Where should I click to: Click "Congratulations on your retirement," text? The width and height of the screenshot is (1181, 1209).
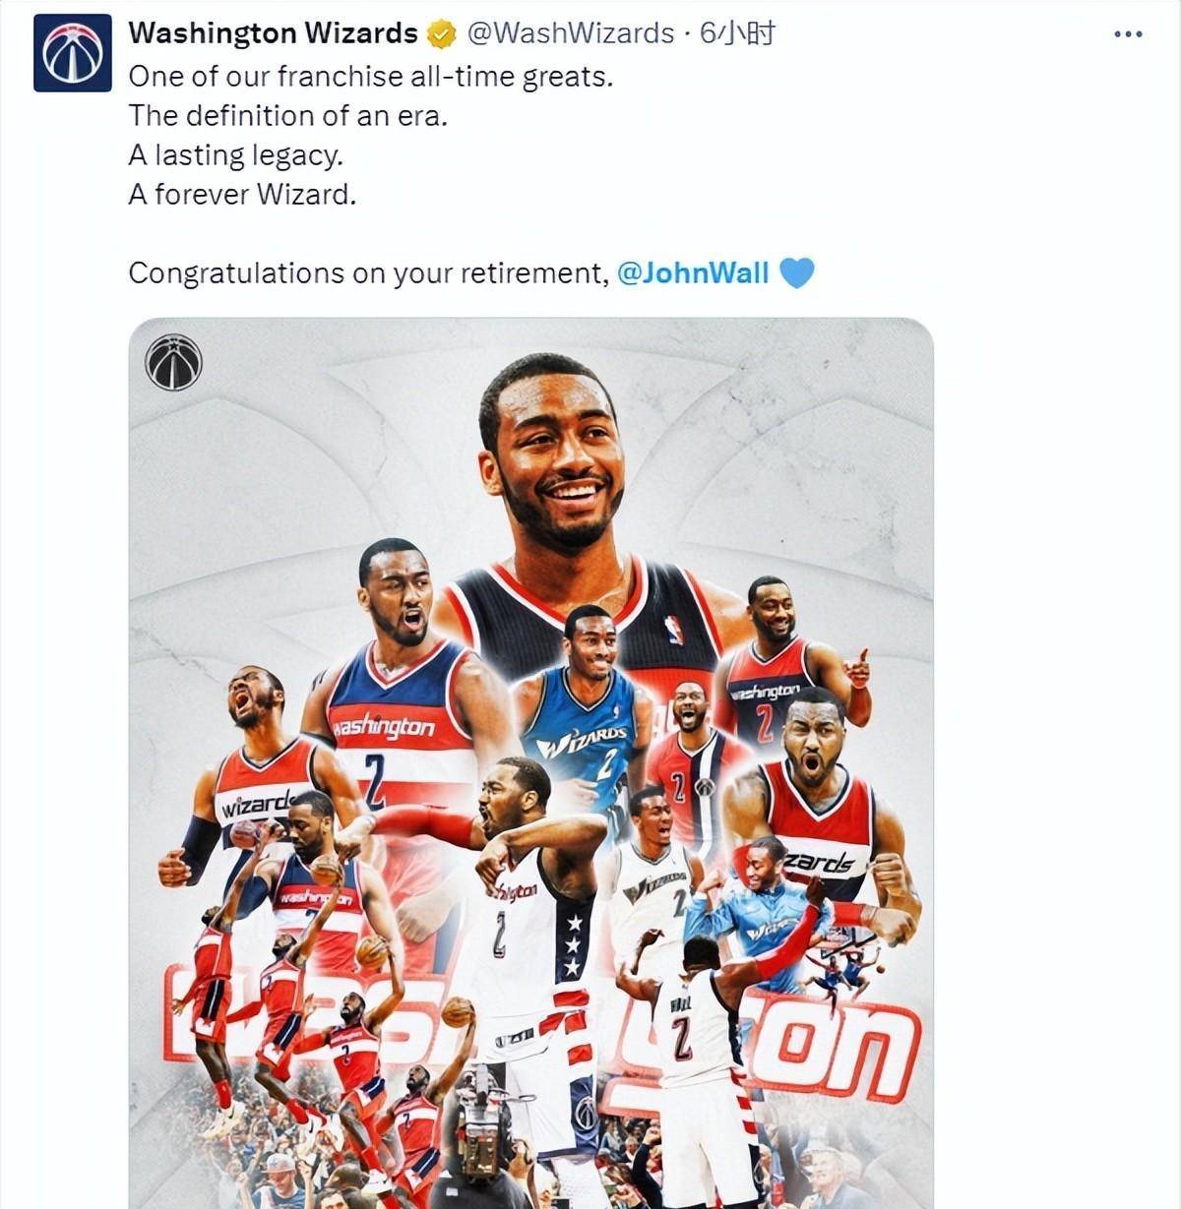(x=369, y=272)
